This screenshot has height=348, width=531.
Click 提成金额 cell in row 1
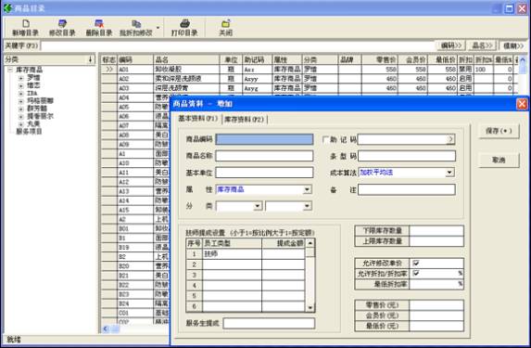click(284, 253)
